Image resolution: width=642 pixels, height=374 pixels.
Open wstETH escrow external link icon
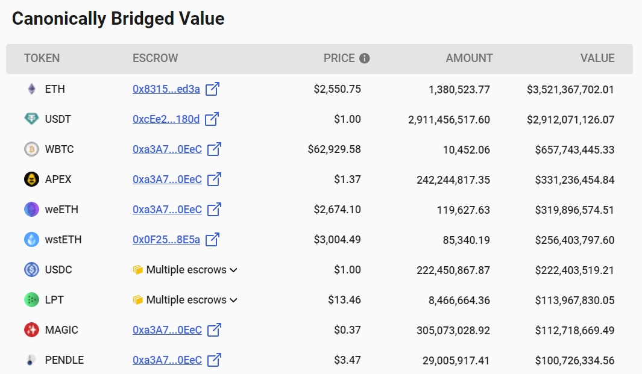(x=213, y=239)
